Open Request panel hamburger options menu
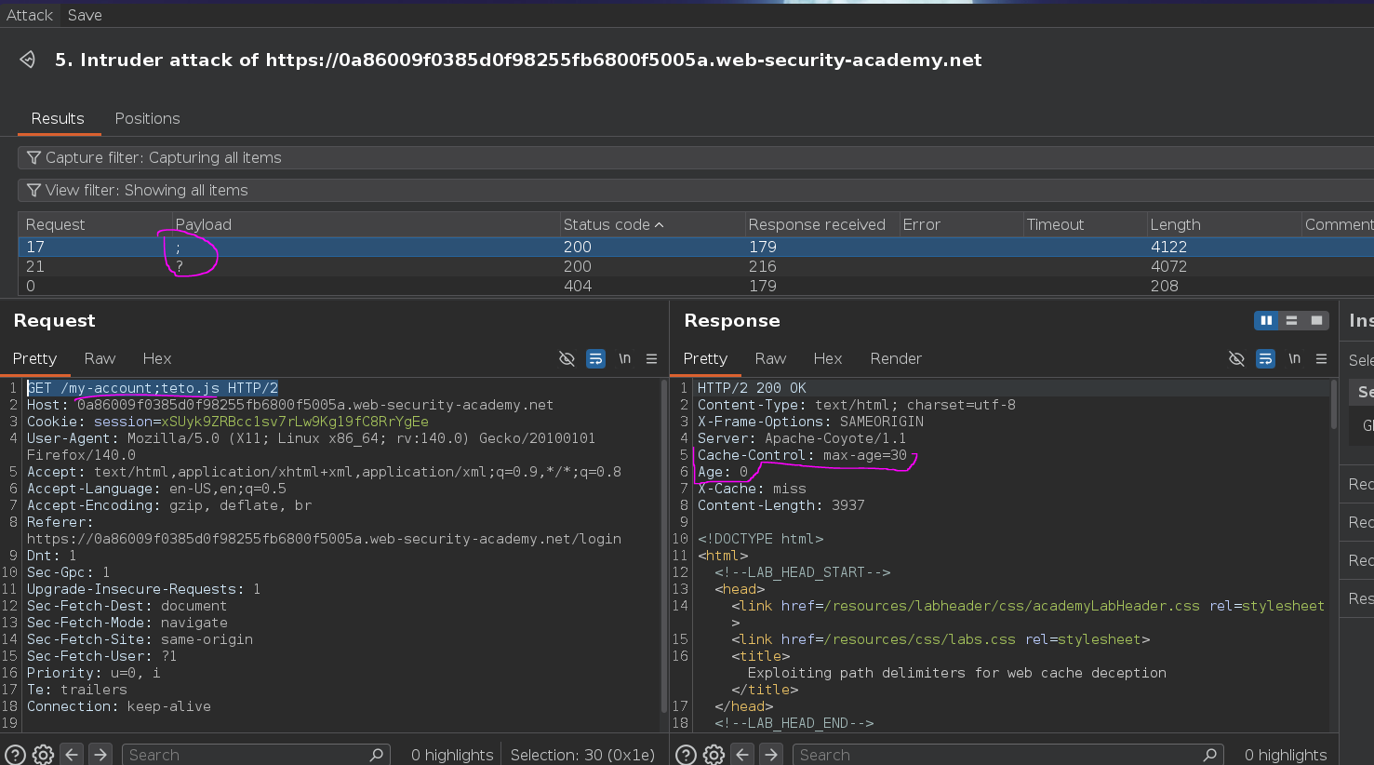This screenshot has height=765, width=1374. click(651, 358)
